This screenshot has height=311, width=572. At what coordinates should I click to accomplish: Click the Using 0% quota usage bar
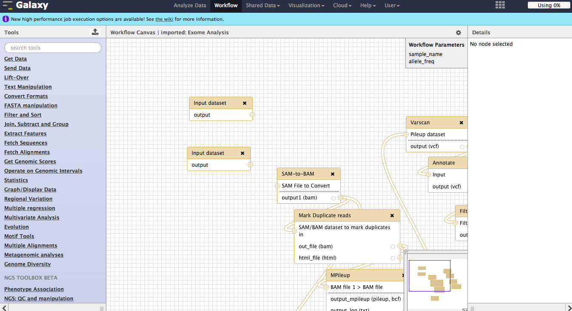[549, 6]
